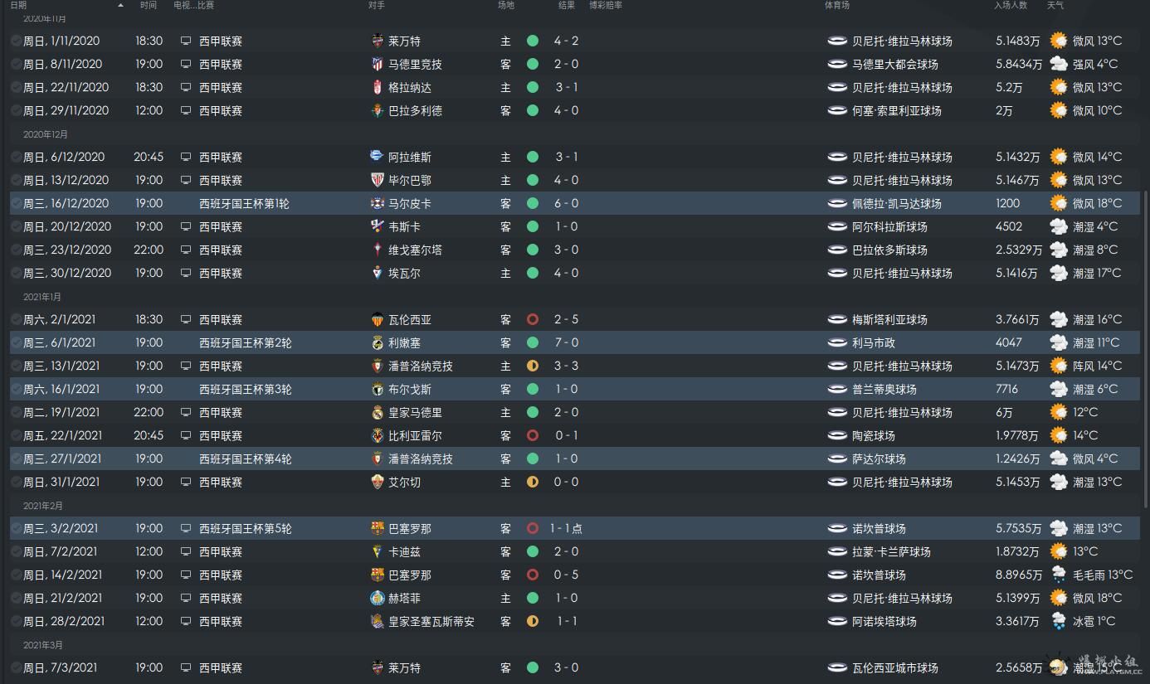This screenshot has height=684, width=1150.
Task: Open the 西班牙国王杯第5轮 competition link
Action: click(246, 528)
